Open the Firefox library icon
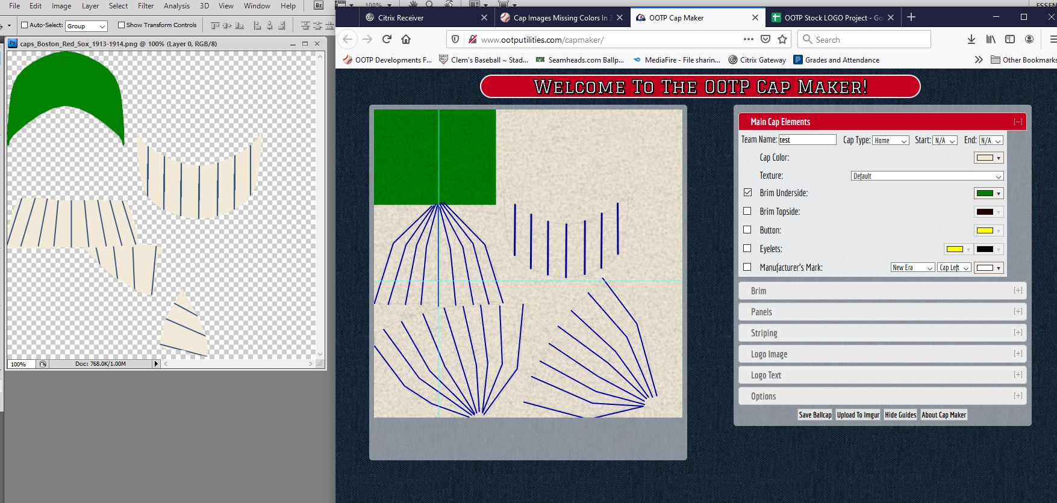The height and width of the screenshot is (503, 1057). [990, 39]
